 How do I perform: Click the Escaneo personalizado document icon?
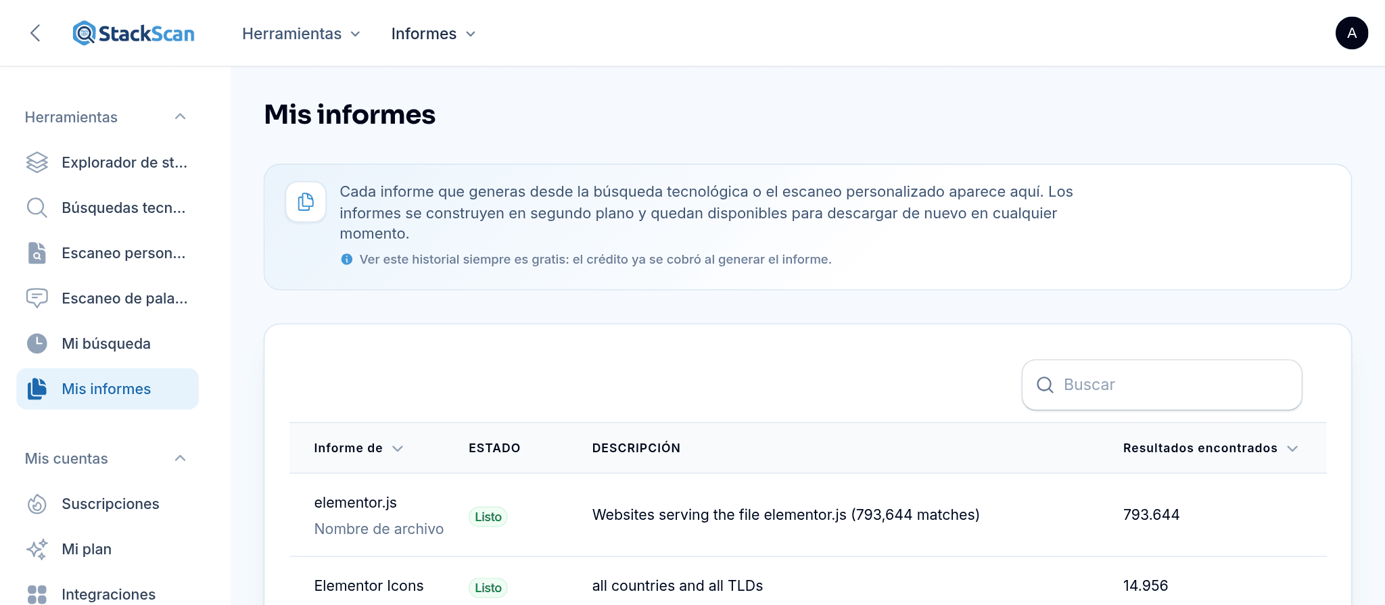click(x=37, y=253)
